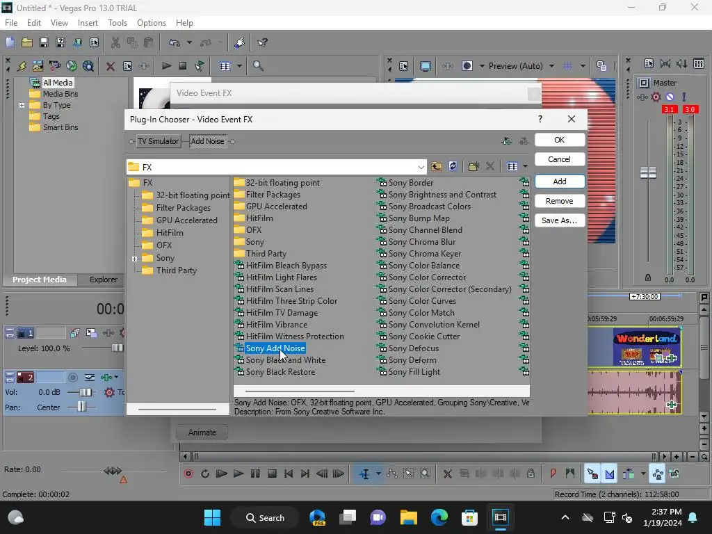The image size is (712, 534).
Task: Open the File menu
Action: point(11,23)
